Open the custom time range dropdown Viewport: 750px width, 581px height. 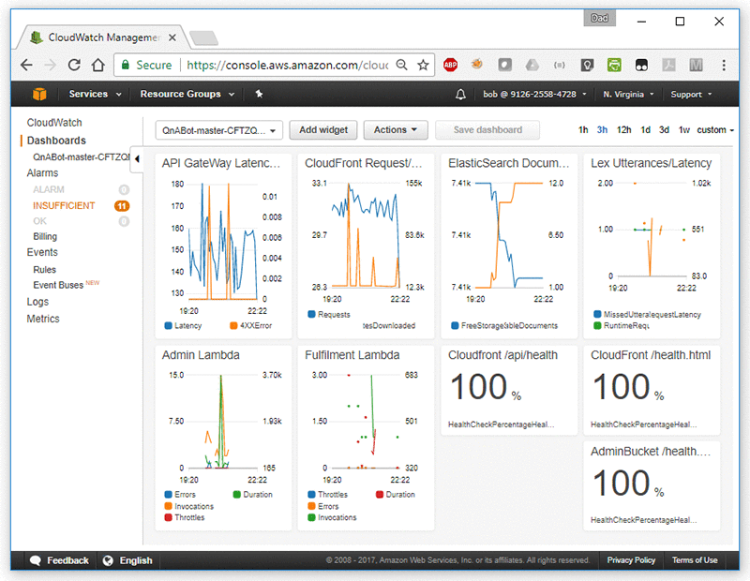716,130
